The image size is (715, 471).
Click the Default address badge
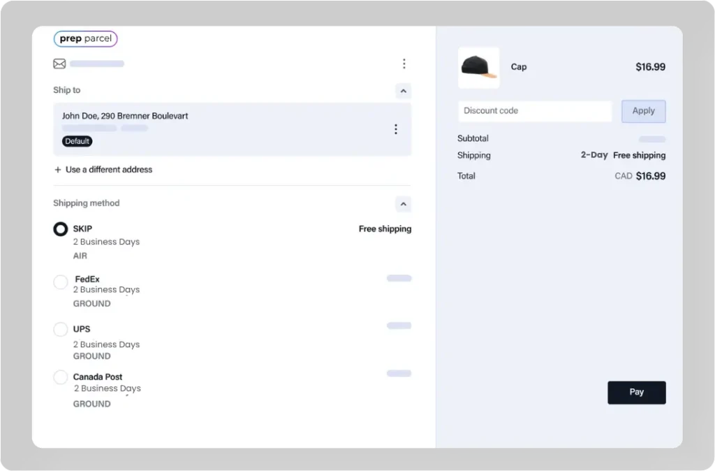click(x=77, y=141)
